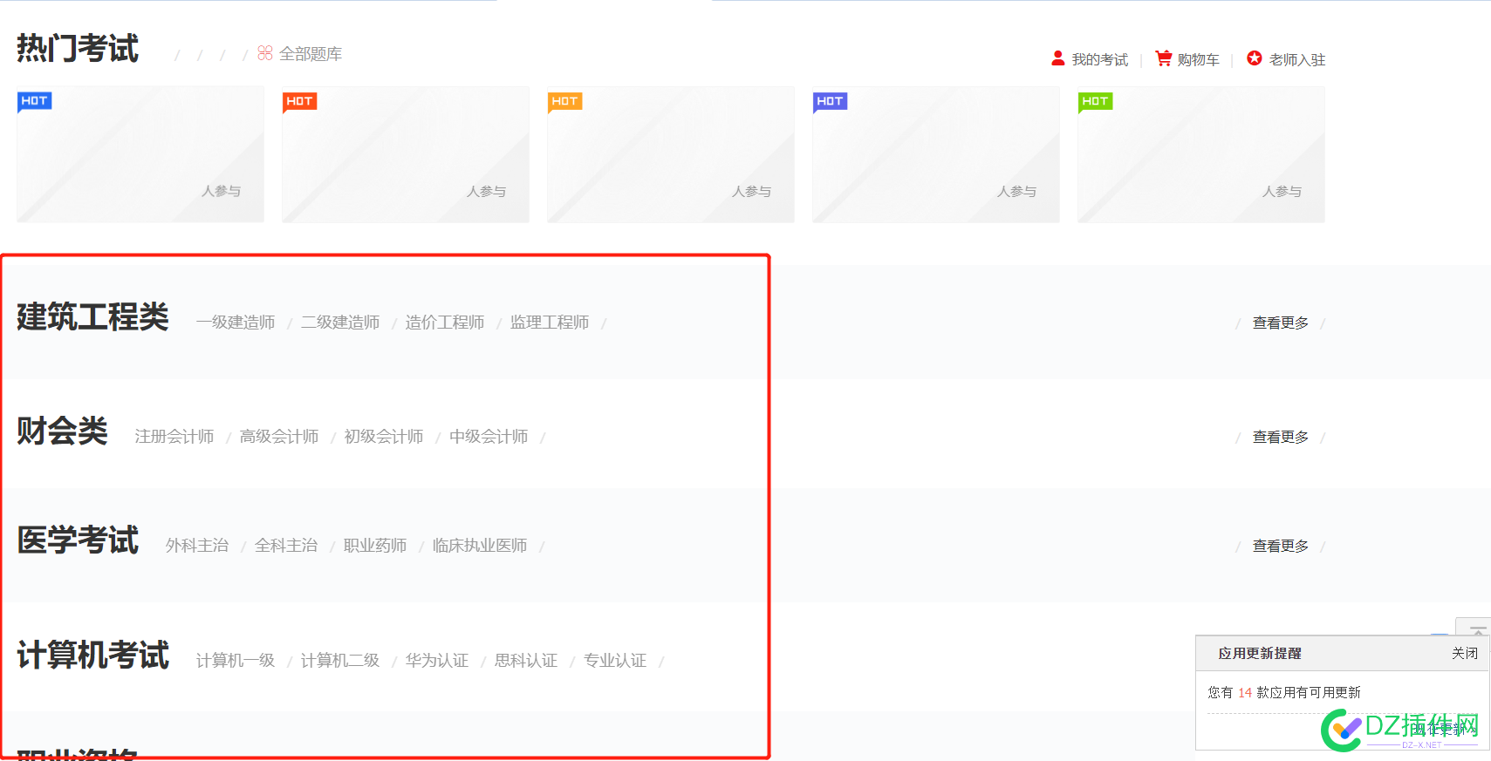Image resolution: width=1491 pixels, height=761 pixels.
Task: Go to 我的考试
Action: (1100, 59)
